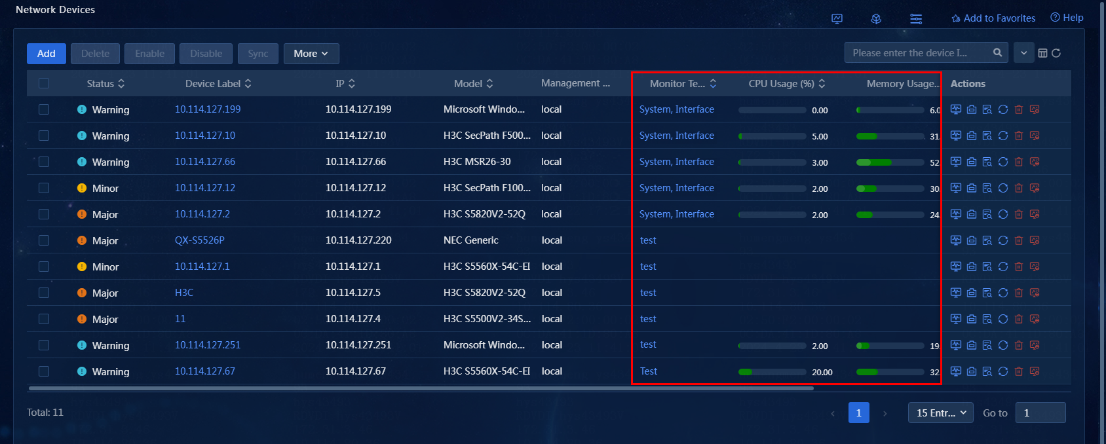Click the Disable button

point(206,54)
